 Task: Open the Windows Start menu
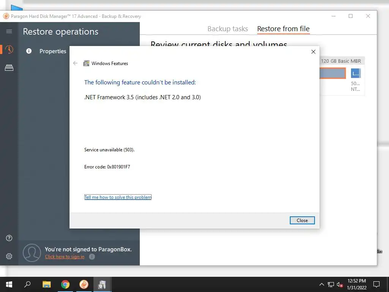click(x=9, y=284)
